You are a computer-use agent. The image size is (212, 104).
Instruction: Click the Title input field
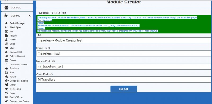[123, 40]
